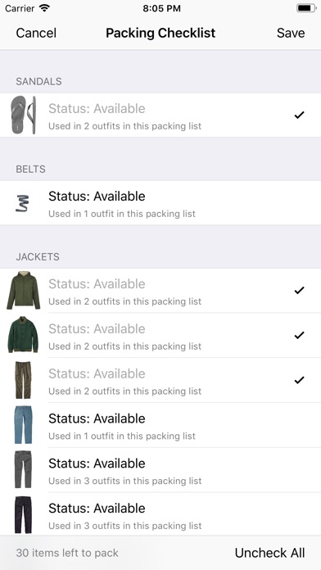Select the olive hooded jacket picture

coord(23,290)
